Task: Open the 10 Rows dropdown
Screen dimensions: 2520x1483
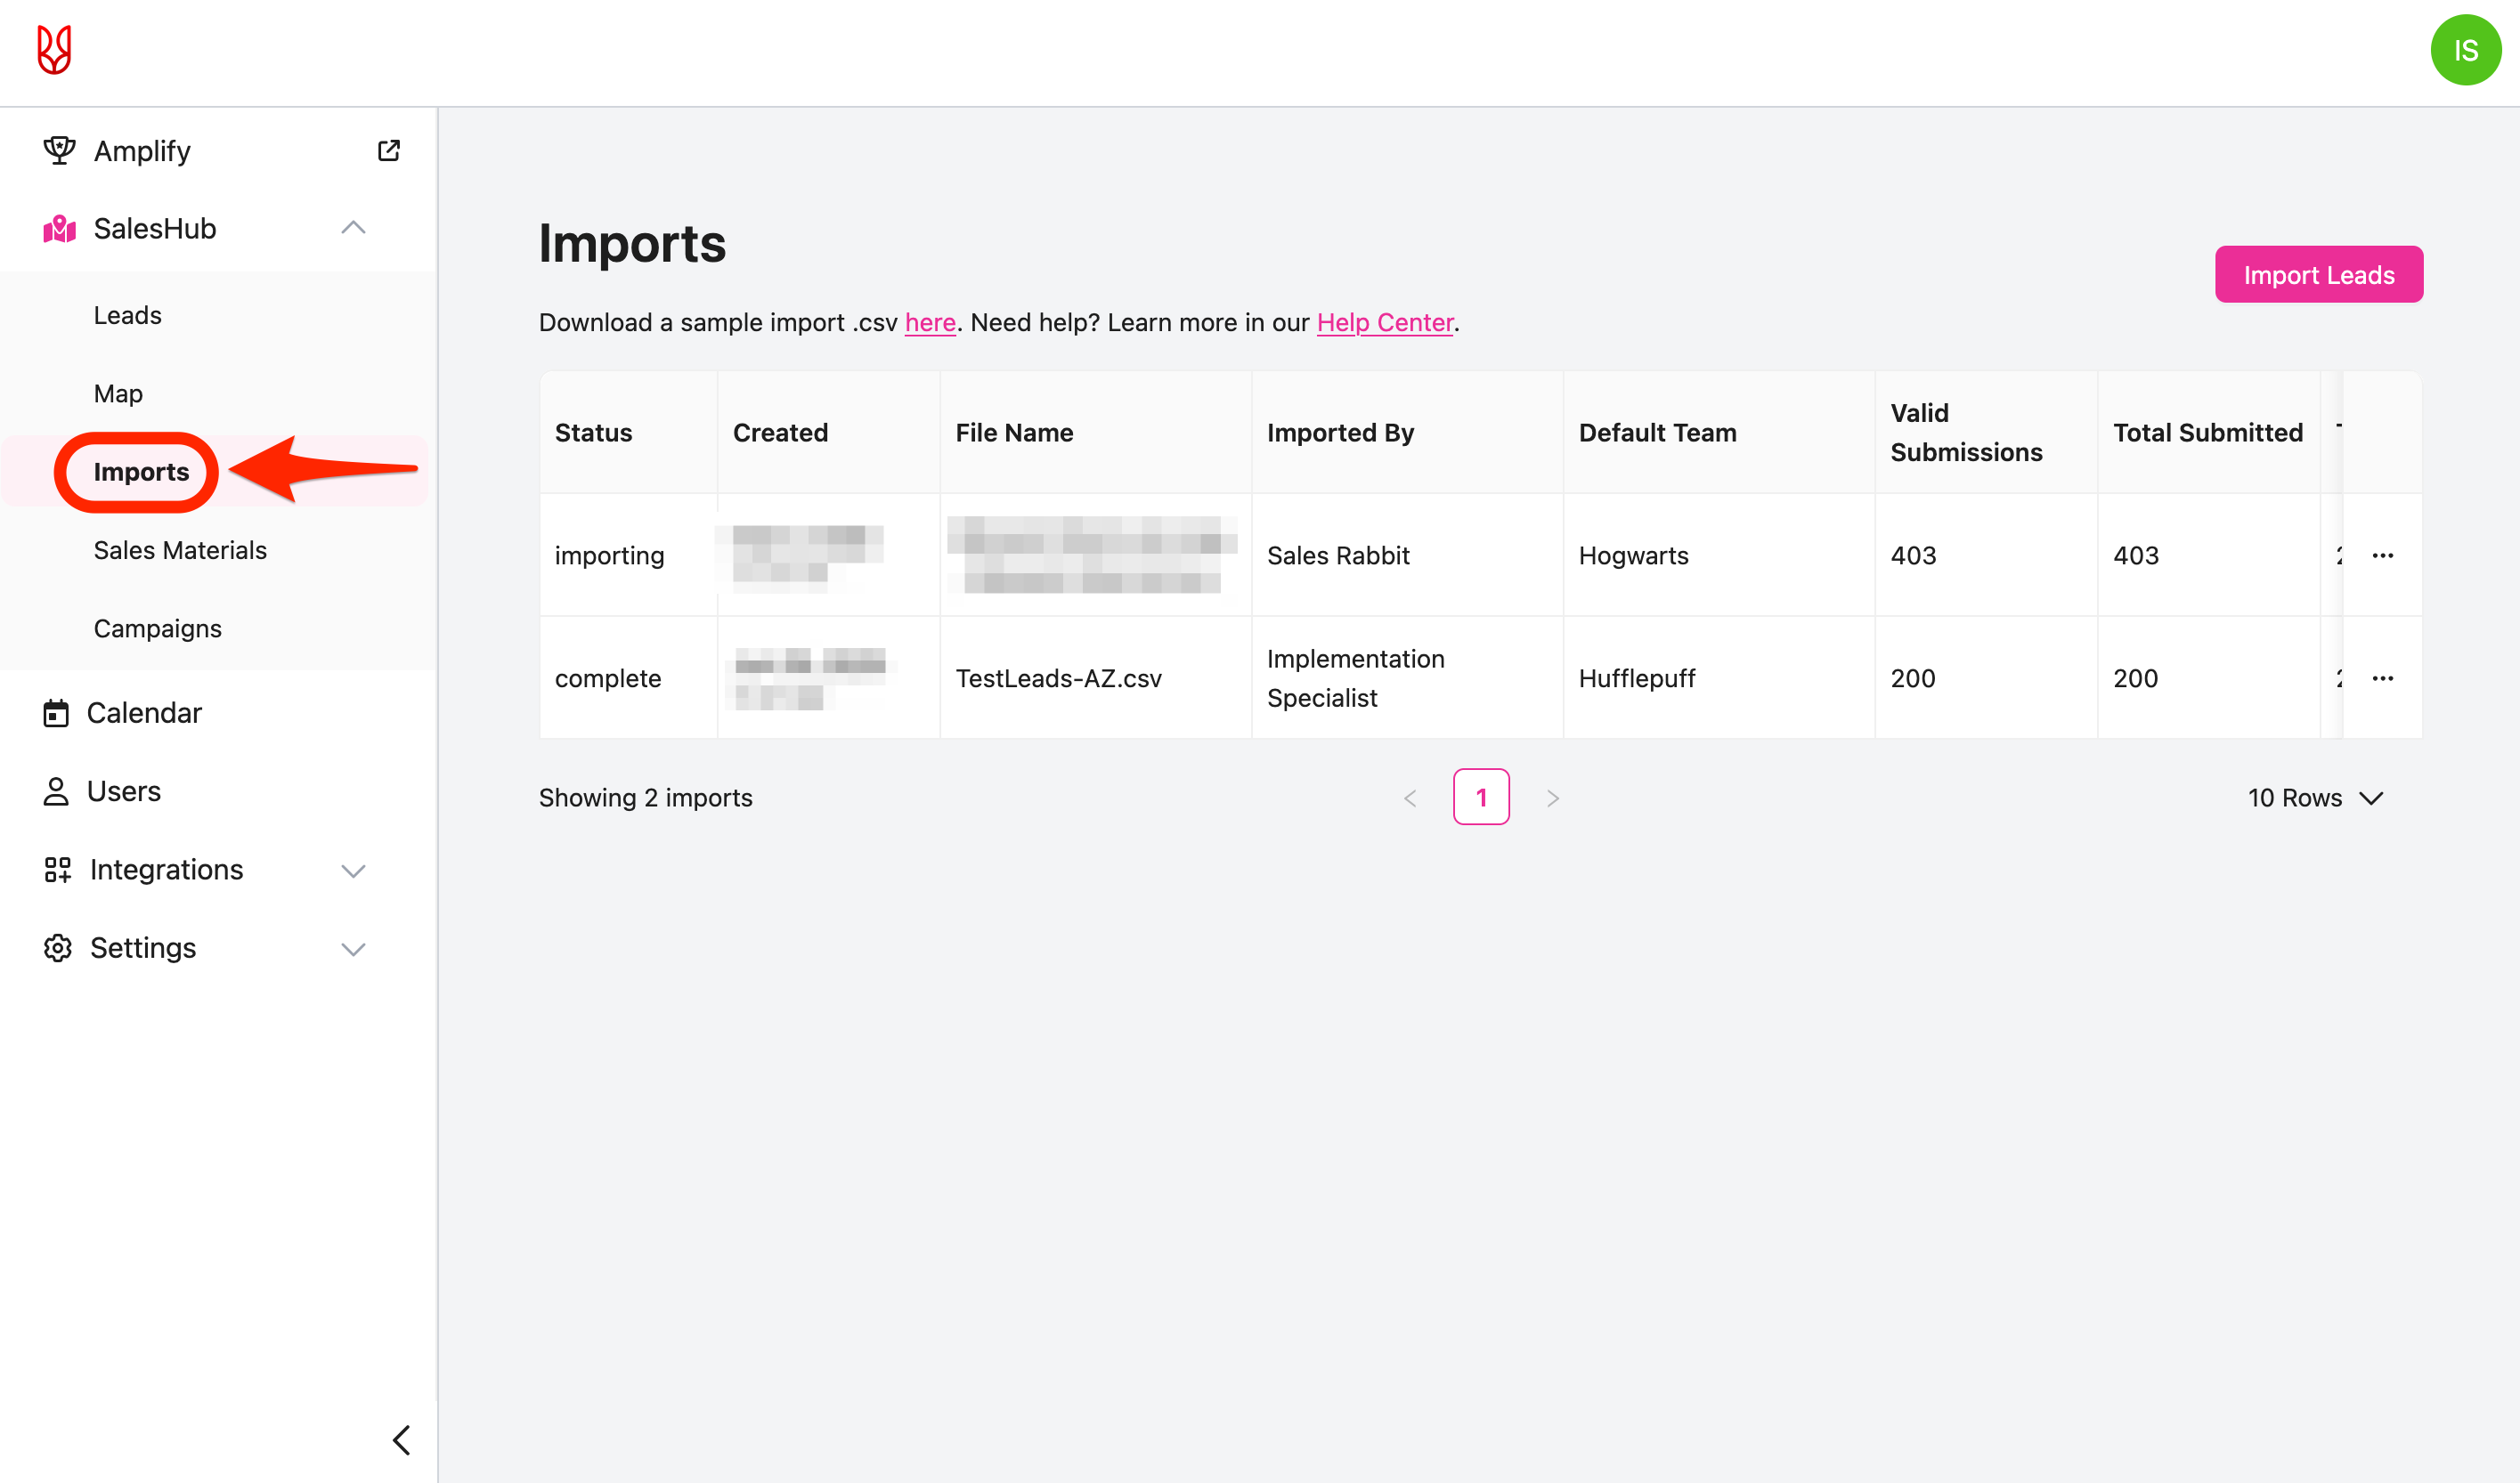Action: point(2315,798)
